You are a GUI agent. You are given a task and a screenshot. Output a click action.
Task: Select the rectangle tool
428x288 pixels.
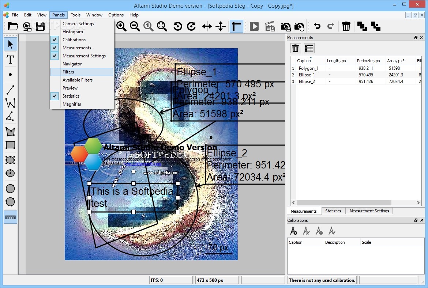coord(10,145)
